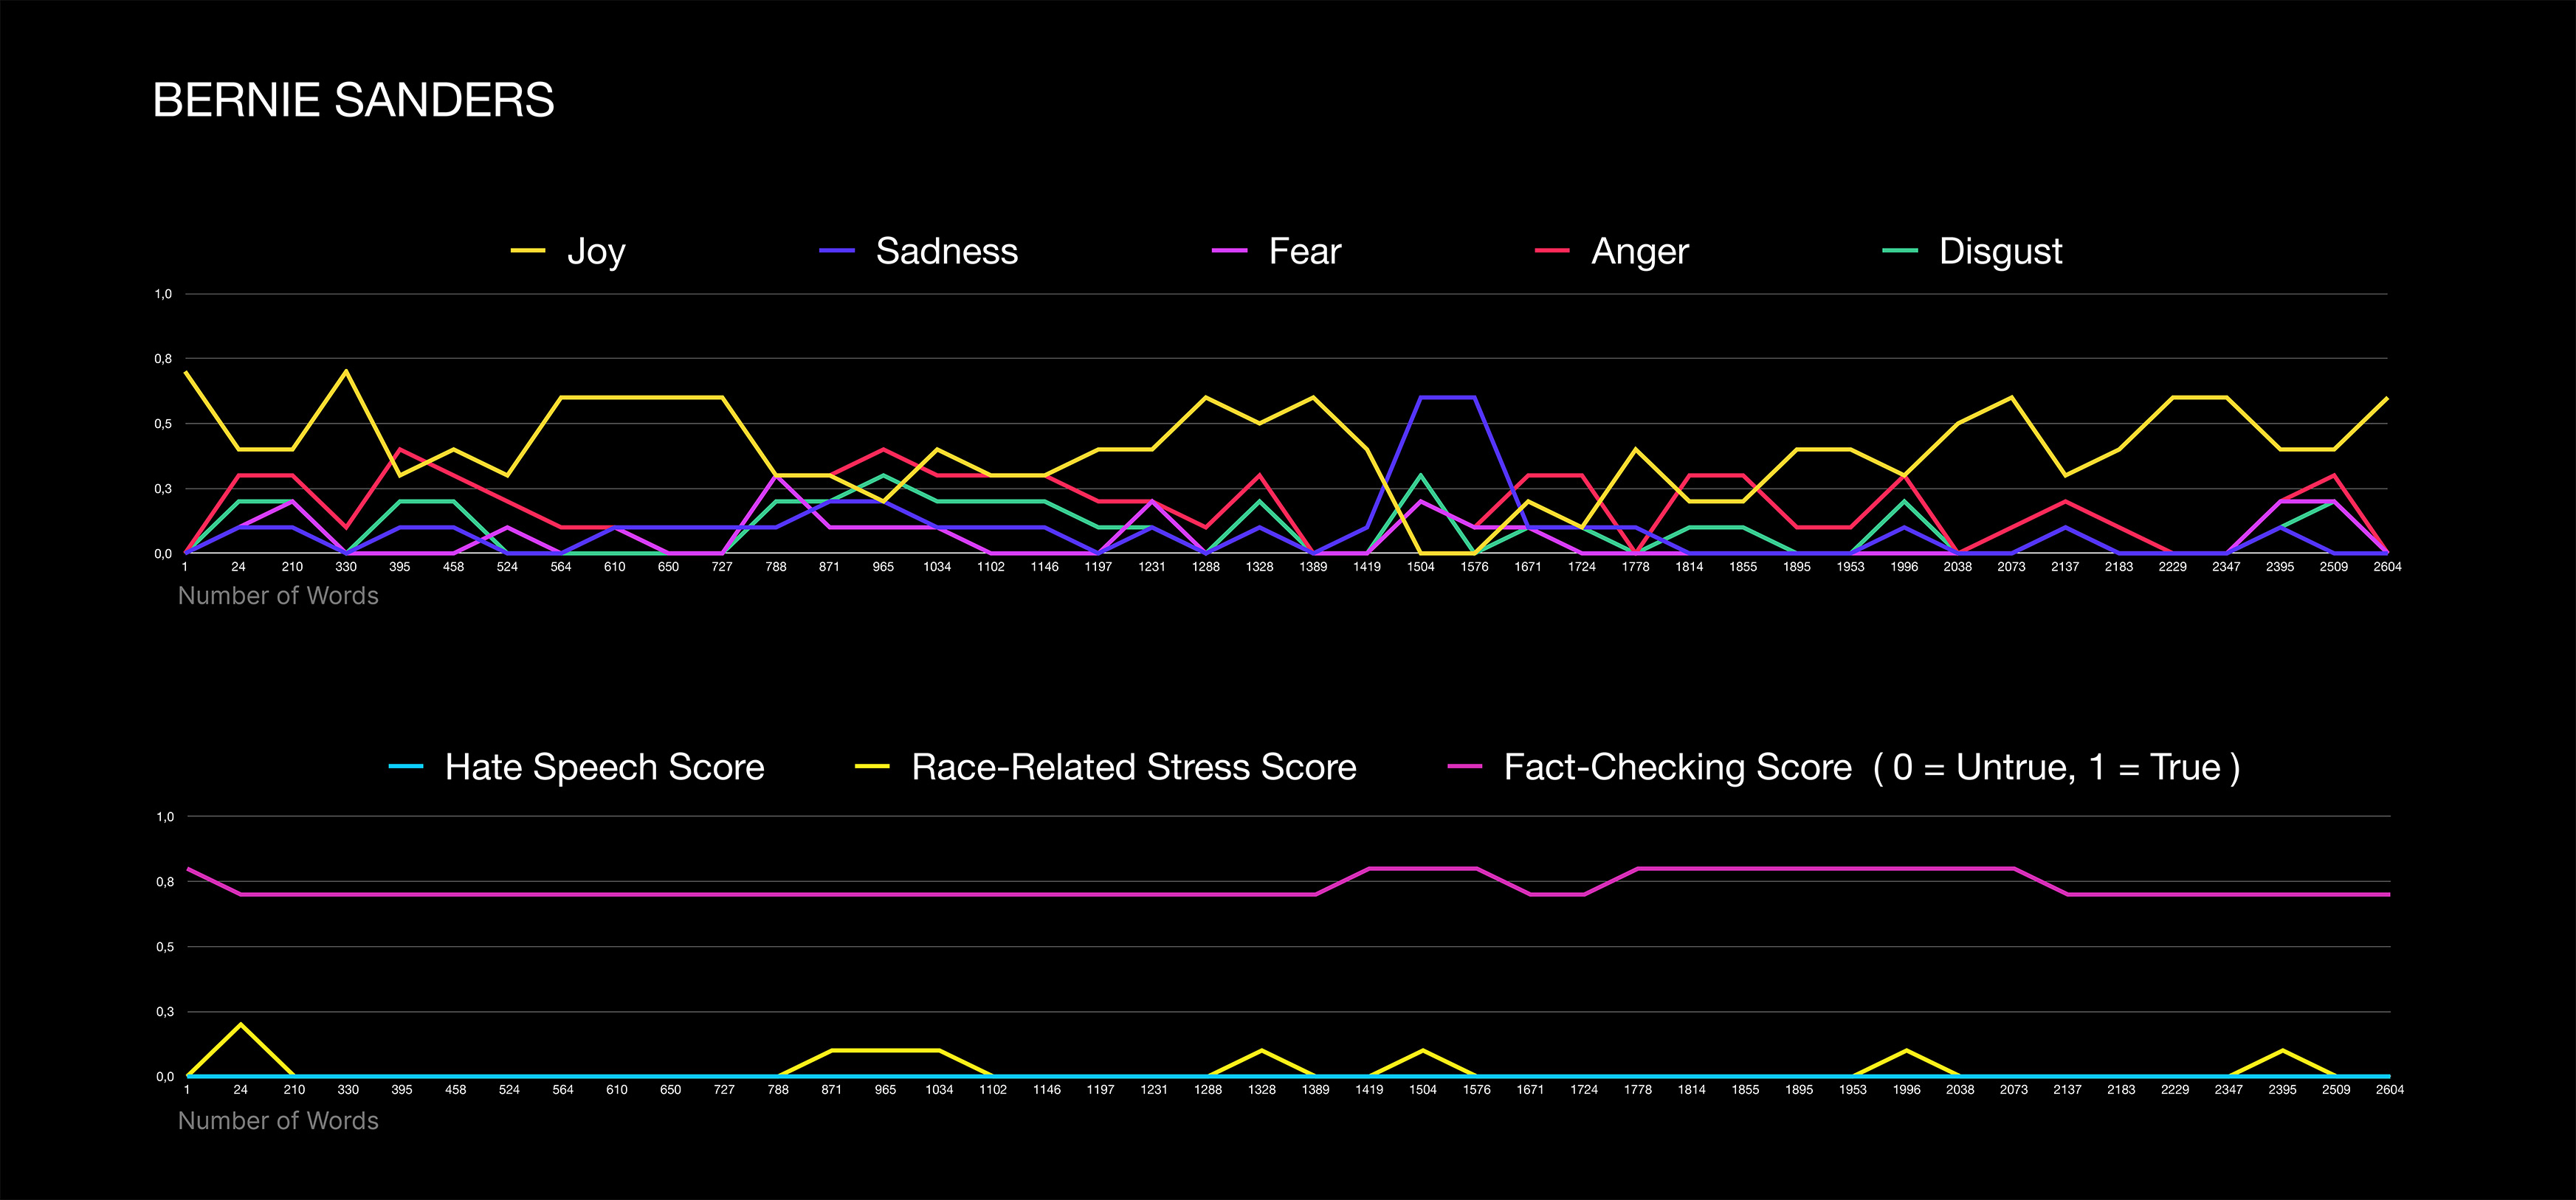This screenshot has width=2576, height=1200.
Task: Click the yellow stress score peak above 24
Action: (240, 1024)
